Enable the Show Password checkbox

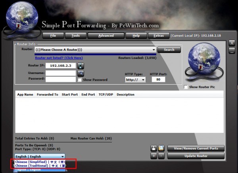[80, 80]
